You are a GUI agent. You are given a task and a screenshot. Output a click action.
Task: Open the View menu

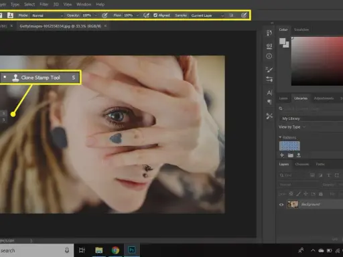(68, 4)
